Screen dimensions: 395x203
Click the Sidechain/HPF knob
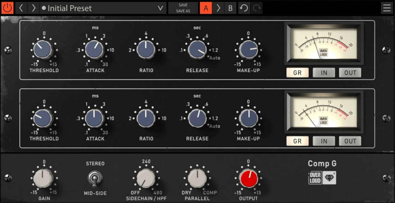pyautogui.click(x=146, y=178)
